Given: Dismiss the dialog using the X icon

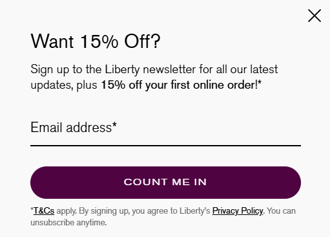Looking at the screenshot, I should pos(315,16).
